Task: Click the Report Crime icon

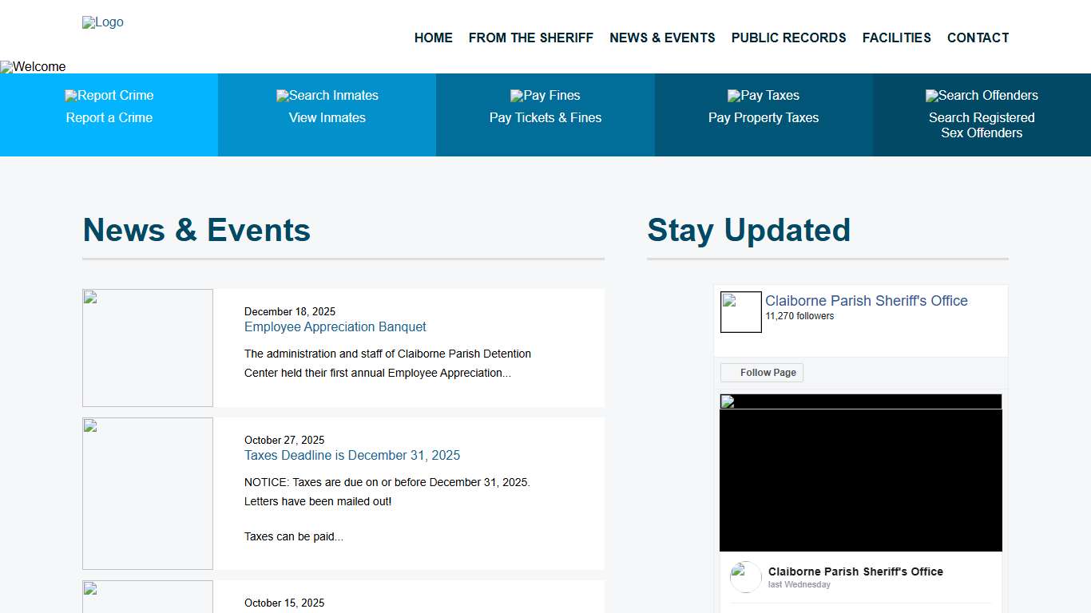Action: pos(109,96)
